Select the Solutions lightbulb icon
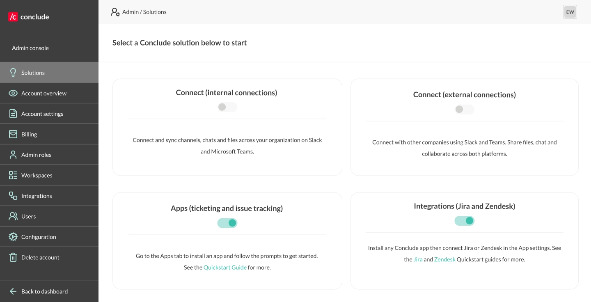Image resolution: width=591 pixels, height=302 pixels. pyautogui.click(x=13, y=72)
